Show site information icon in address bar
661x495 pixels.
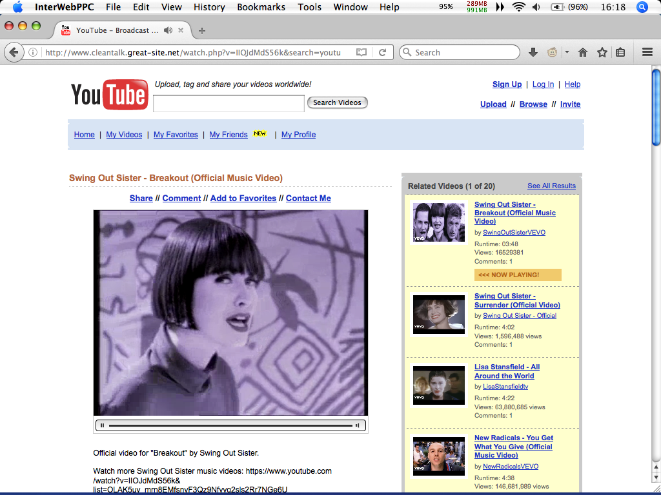tap(33, 52)
